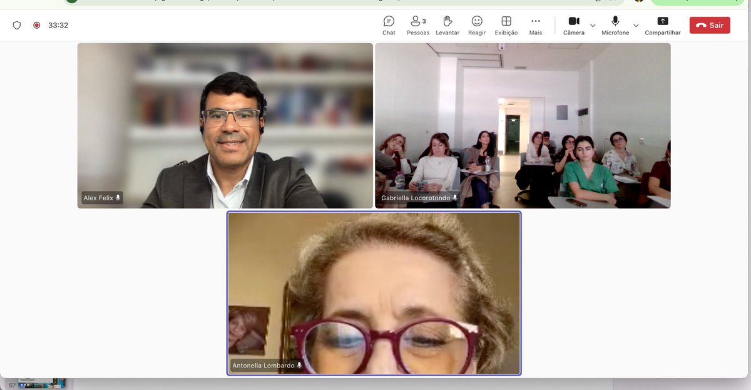Raise hand with Levantar
This screenshot has height=390, width=751.
point(447,25)
